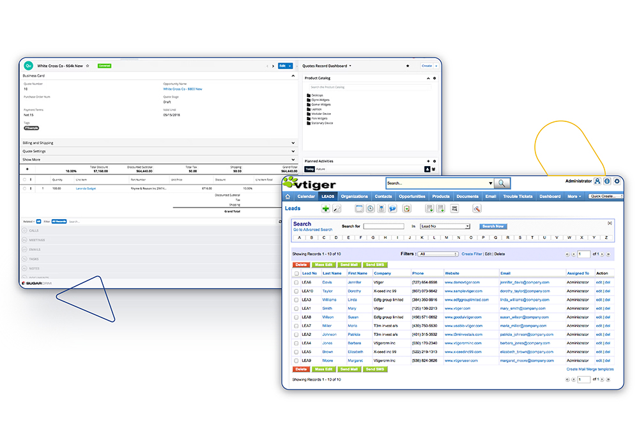Open the calendar icon in Leads toolbar
639x426 pixels.
point(359,208)
